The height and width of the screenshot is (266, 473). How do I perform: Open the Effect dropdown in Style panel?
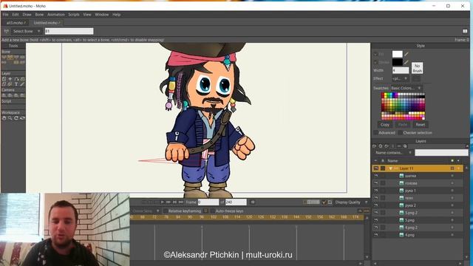401,78
